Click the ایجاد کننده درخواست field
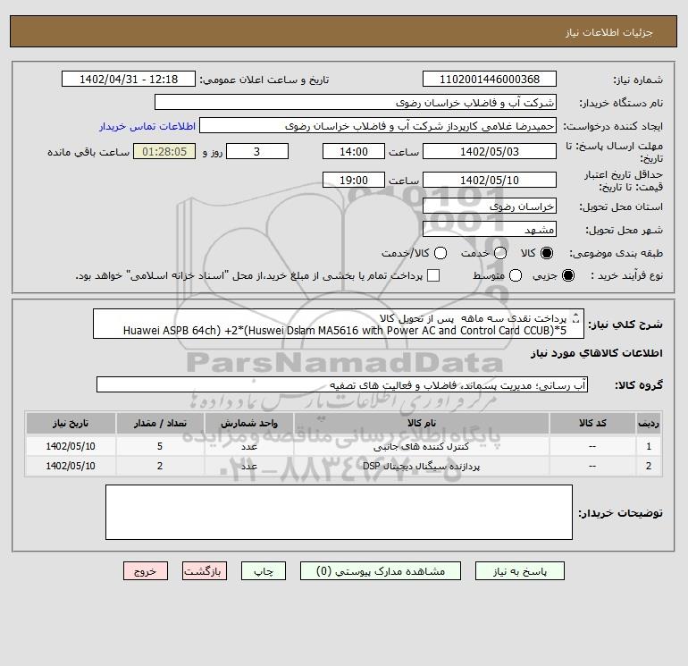 pyautogui.click(x=378, y=125)
